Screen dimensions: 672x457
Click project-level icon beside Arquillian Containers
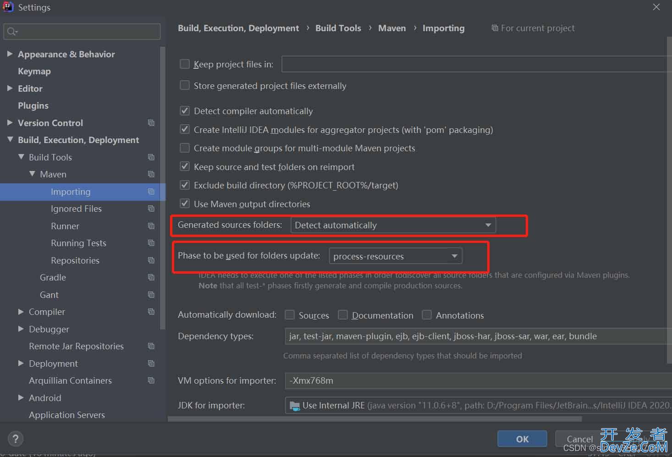point(151,380)
